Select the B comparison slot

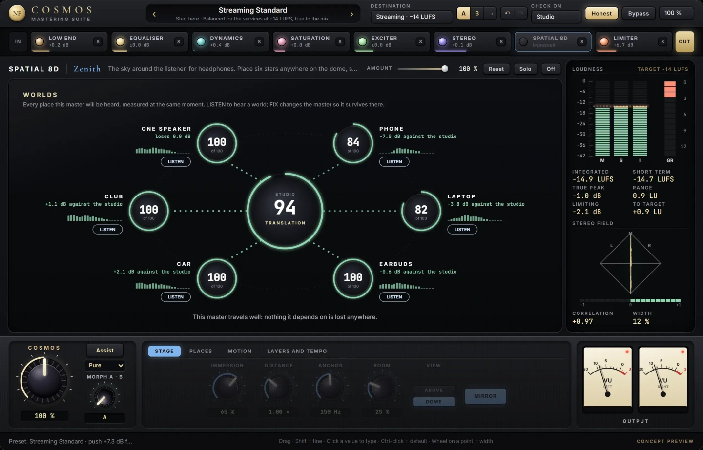click(x=477, y=14)
